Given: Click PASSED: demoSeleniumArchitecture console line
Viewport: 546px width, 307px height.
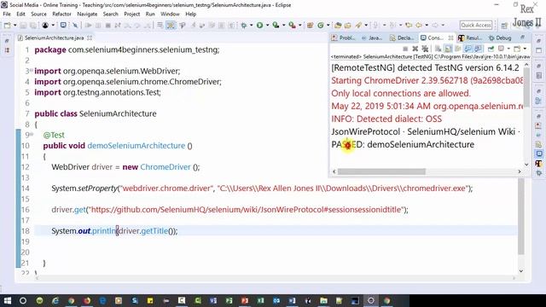Looking at the screenshot, I should (x=403, y=144).
